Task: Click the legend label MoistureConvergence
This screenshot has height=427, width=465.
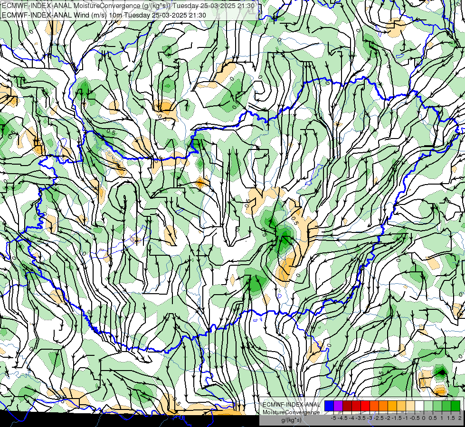Action: click(291, 412)
